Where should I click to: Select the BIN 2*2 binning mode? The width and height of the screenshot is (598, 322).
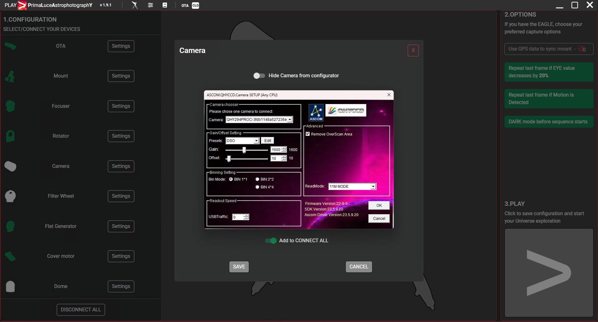257,179
